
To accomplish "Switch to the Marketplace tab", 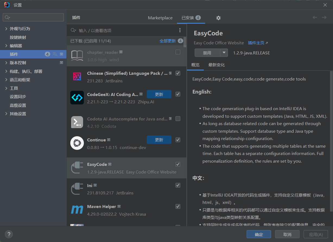I will tap(160, 18).
